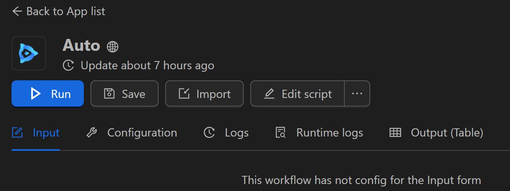Click the pencil icon in Edit script
The width and height of the screenshot is (510, 191).
pos(269,94)
